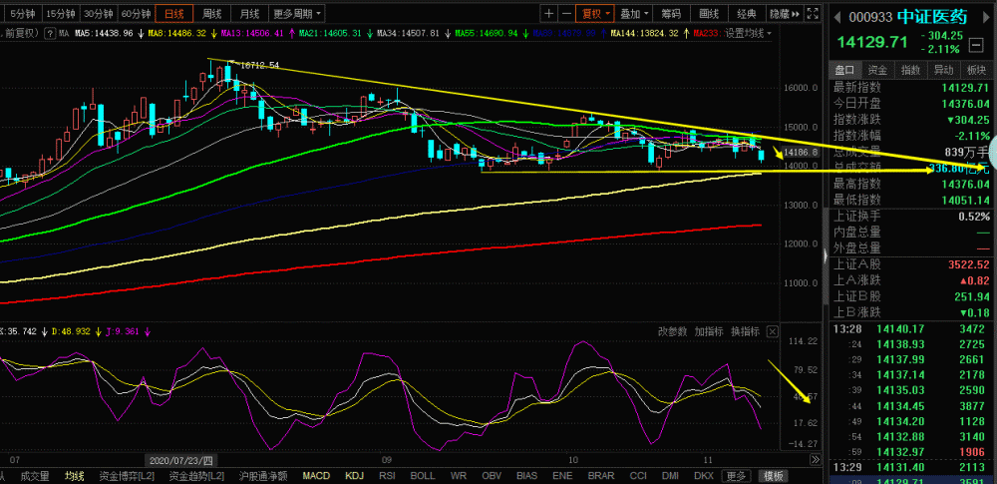The image size is (997, 484).
Task: Select the DMI indicator tab
Action: pyautogui.click(x=670, y=476)
